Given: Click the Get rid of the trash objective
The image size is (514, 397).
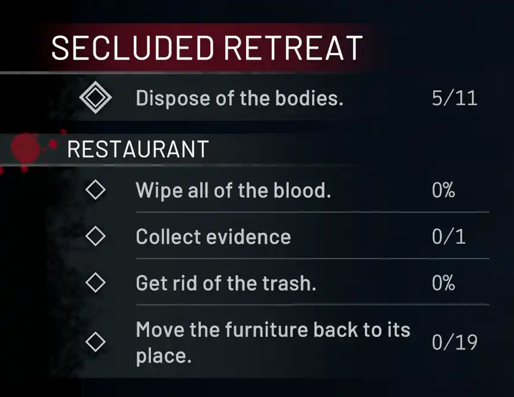Looking at the screenshot, I should pos(226,283).
